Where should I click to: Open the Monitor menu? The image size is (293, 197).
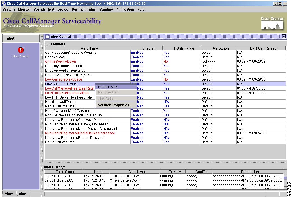tap(24, 10)
